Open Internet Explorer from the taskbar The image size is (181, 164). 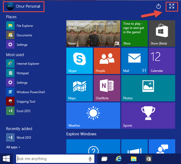coord(118,159)
